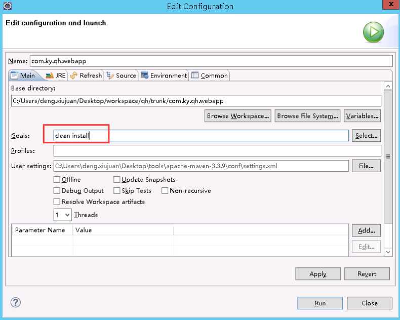Screen dimensions: 400x320
Task: Switch to the Common tab
Action: tap(210, 75)
